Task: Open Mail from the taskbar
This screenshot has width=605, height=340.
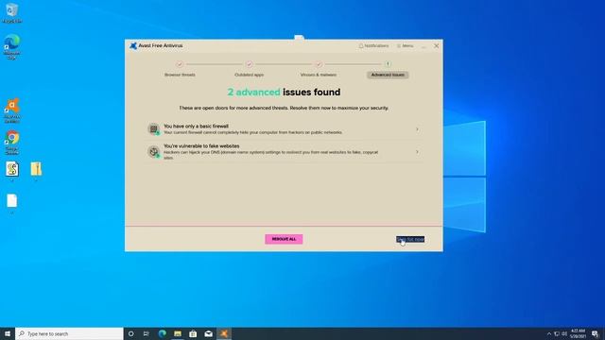Action: tap(208, 333)
